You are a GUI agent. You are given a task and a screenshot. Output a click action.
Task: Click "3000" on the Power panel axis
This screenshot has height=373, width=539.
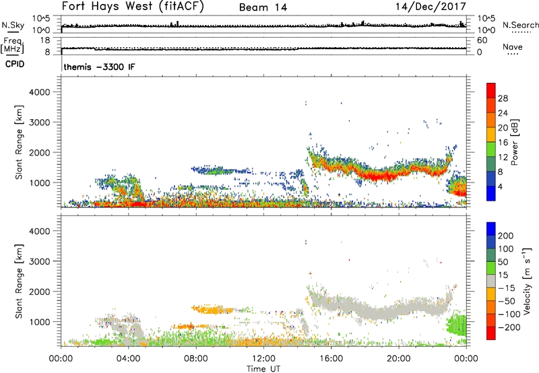click(39, 123)
